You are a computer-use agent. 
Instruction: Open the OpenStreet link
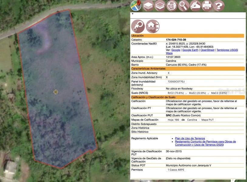pyautogui.click(x=208, y=50)
